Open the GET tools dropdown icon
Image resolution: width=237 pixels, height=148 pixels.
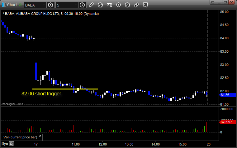coord(109,5)
